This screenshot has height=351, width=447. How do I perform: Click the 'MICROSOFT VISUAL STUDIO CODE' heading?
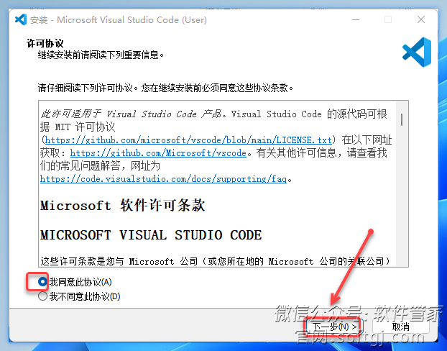click(151, 235)
